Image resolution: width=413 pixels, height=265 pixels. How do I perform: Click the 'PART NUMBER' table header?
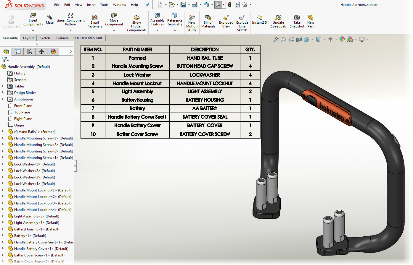pyautogui.click(x=137, y=49)
